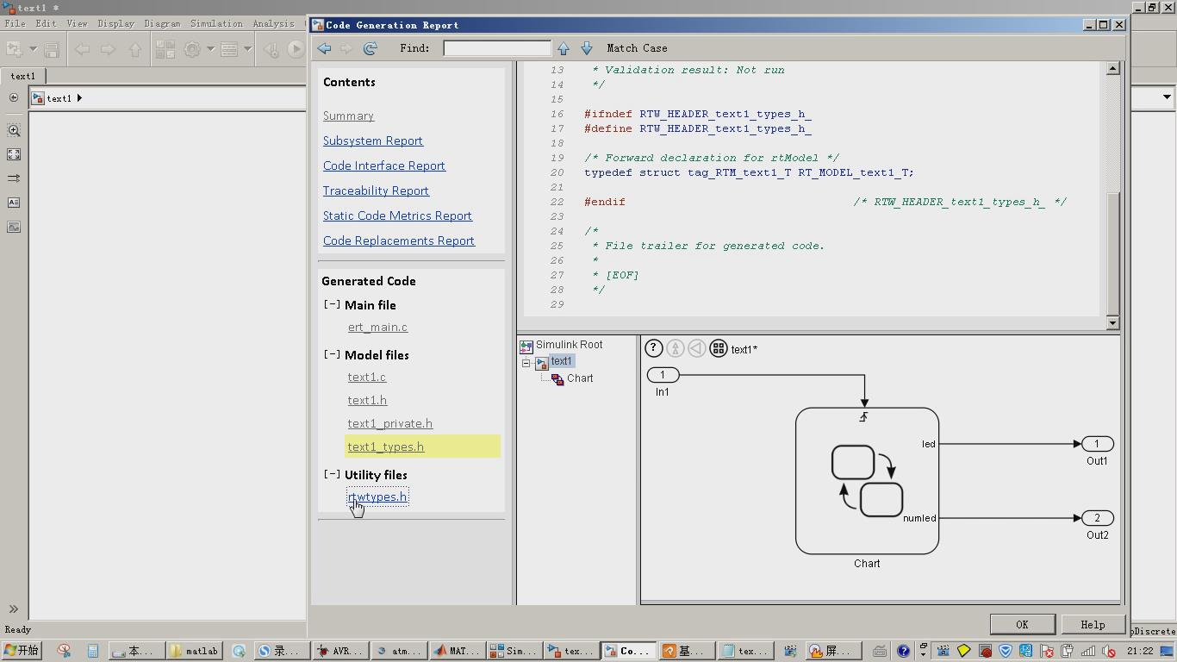Open Static Code Metrics Report link
The height and width of the screenshot is (662, 1177).
coord(397,215)
